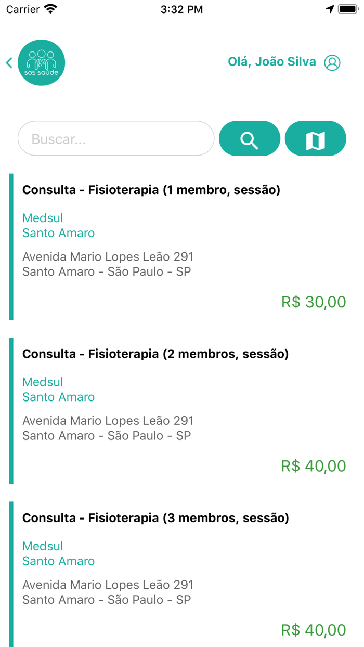
Task: Open the Medsul link on the first card
Action: pos(43,218)
